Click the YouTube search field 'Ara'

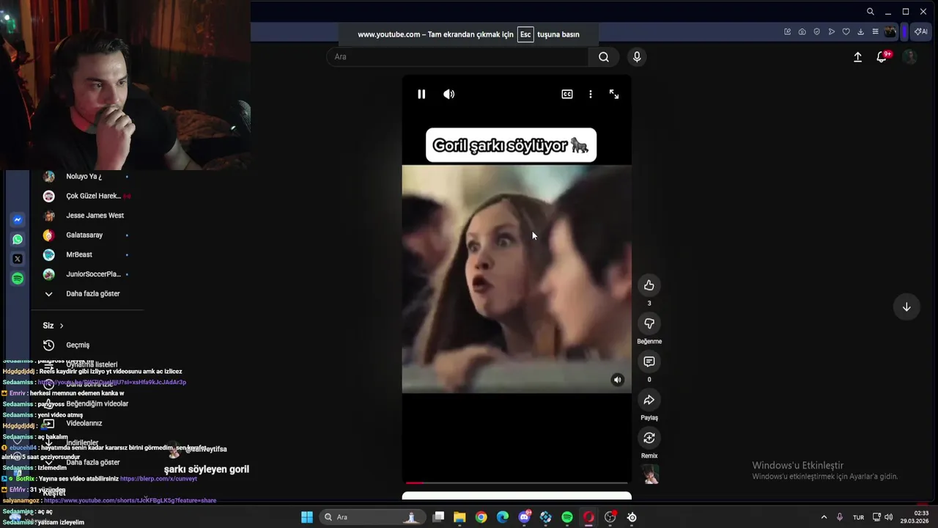point(457,56)
